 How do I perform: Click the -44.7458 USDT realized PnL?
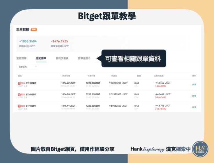[x=163, y=94]
